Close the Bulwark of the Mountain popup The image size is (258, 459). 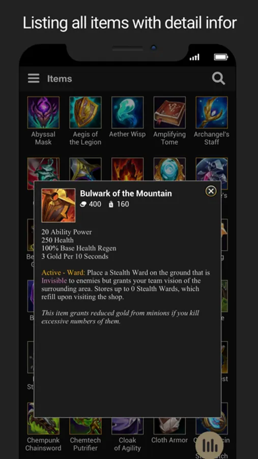(211, 191)
